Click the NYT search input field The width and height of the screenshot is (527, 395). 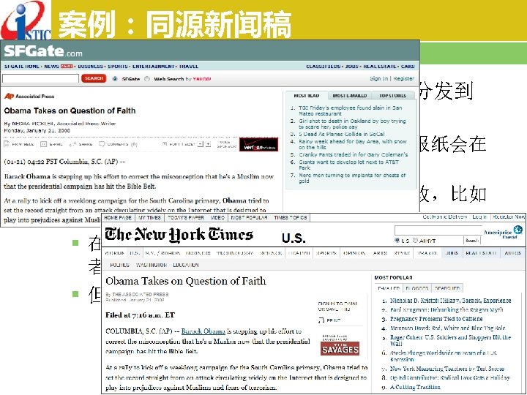[438, 230]
